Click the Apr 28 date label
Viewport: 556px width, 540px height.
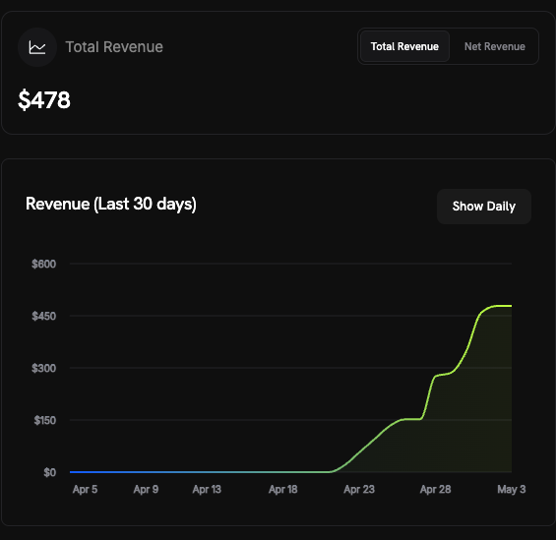point(435,489)
